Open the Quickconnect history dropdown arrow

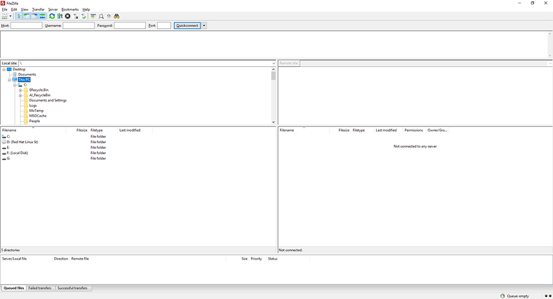pos(204,26)
